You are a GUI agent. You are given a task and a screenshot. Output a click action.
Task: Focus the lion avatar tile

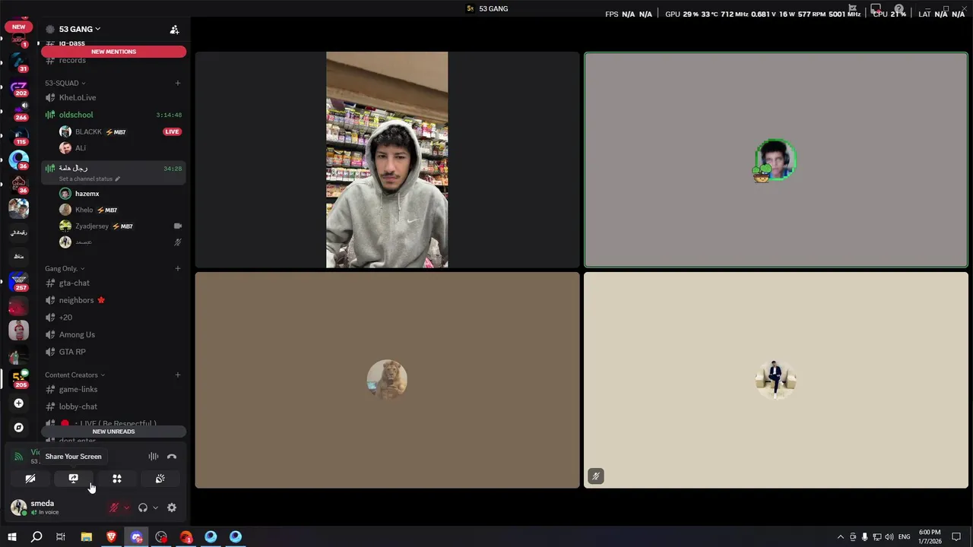(387, 380)
